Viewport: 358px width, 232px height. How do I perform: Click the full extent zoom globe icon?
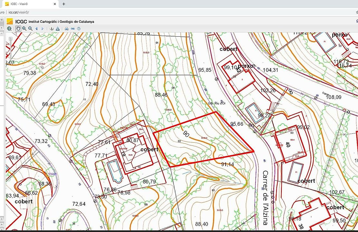9,29
